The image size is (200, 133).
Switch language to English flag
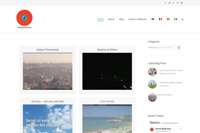[x=153, y=19]
